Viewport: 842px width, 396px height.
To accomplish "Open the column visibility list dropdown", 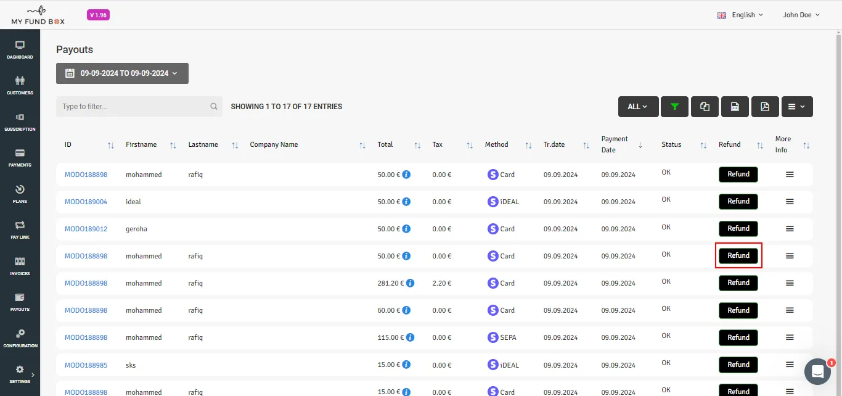I will pyautogui.click(x=797, y=107).
